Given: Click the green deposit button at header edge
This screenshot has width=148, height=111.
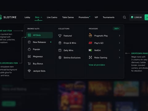Looking at the screenshot, I should (146, 17).
